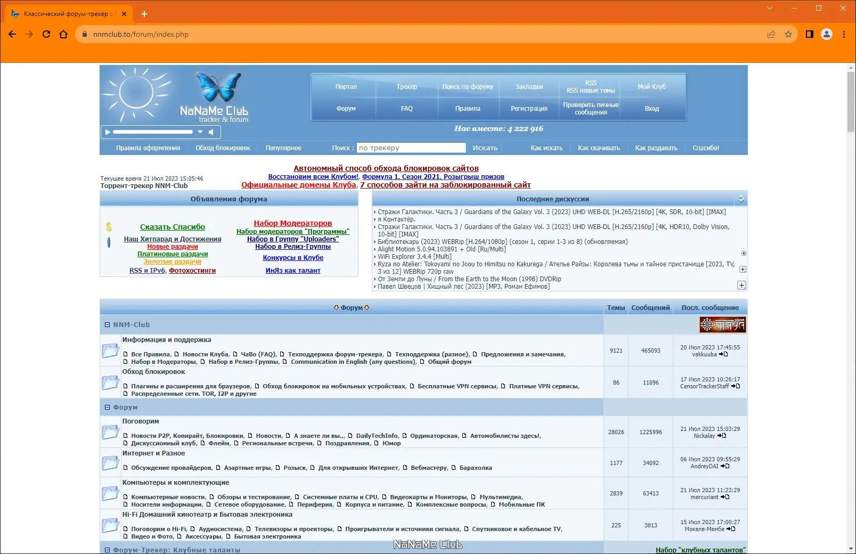Focus the tracker search input field
856x554 pixels.
pyautogui.click(x=411, y=148)
